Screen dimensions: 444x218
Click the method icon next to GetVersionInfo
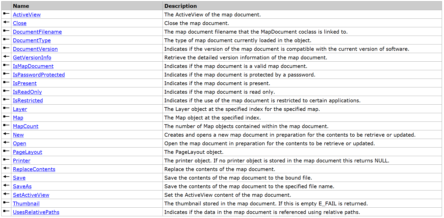6,57
